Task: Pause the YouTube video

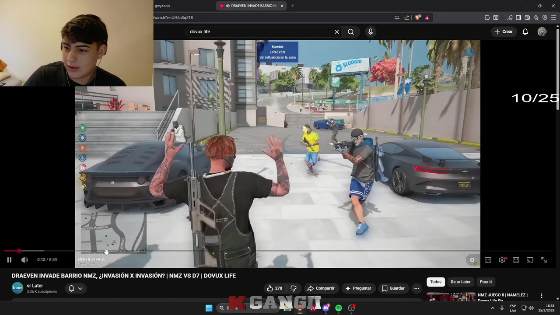Action: (9, 260)
